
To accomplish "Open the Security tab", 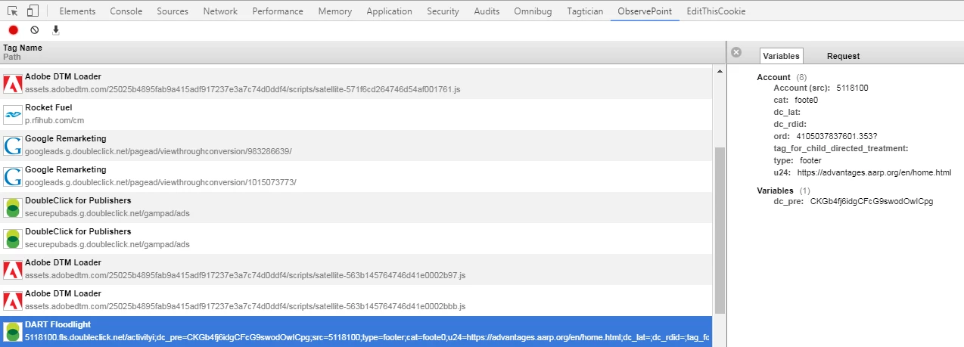I will click(443, 11).
